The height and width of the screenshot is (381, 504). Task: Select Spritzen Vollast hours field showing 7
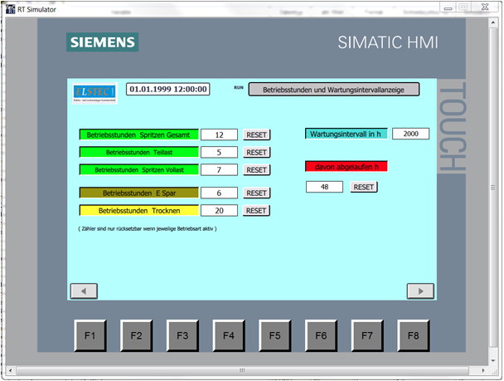tap(219, 169)
